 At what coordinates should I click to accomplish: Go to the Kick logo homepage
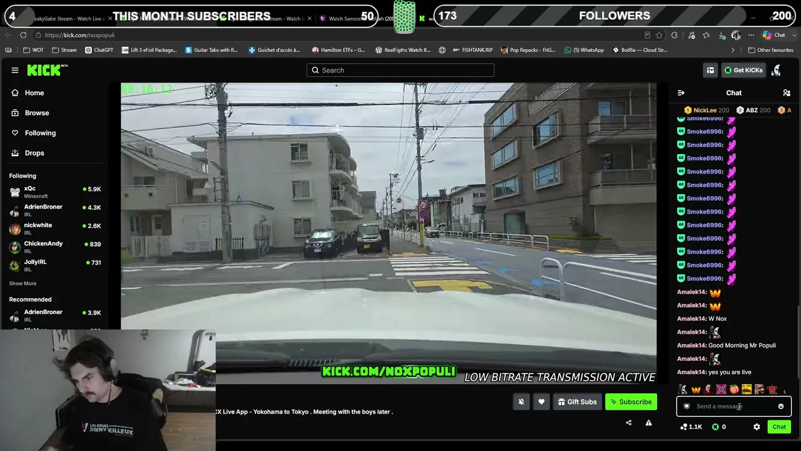(46, 70)
